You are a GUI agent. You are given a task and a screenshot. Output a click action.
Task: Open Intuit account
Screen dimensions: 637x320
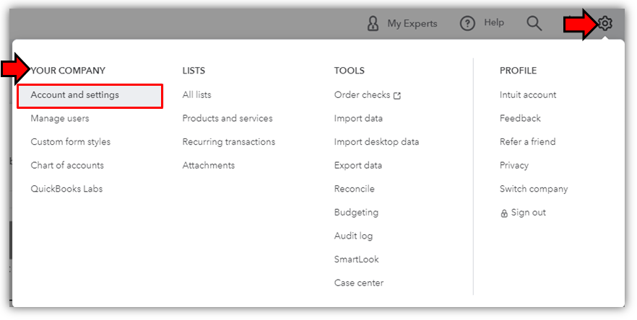coord(528,95)
